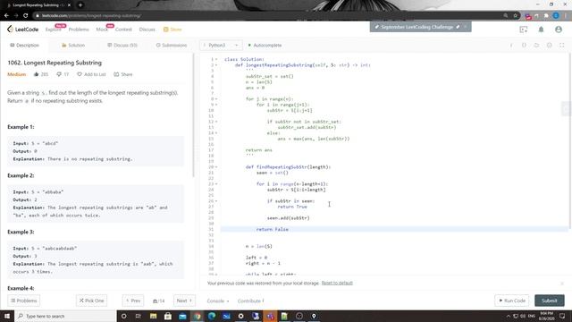Image resolution: width=572 pixels, height=322 pixels.
Task: Click the Run Code button
Action: (512, 301)
